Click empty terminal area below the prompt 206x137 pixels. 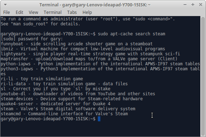pos(100,129)
